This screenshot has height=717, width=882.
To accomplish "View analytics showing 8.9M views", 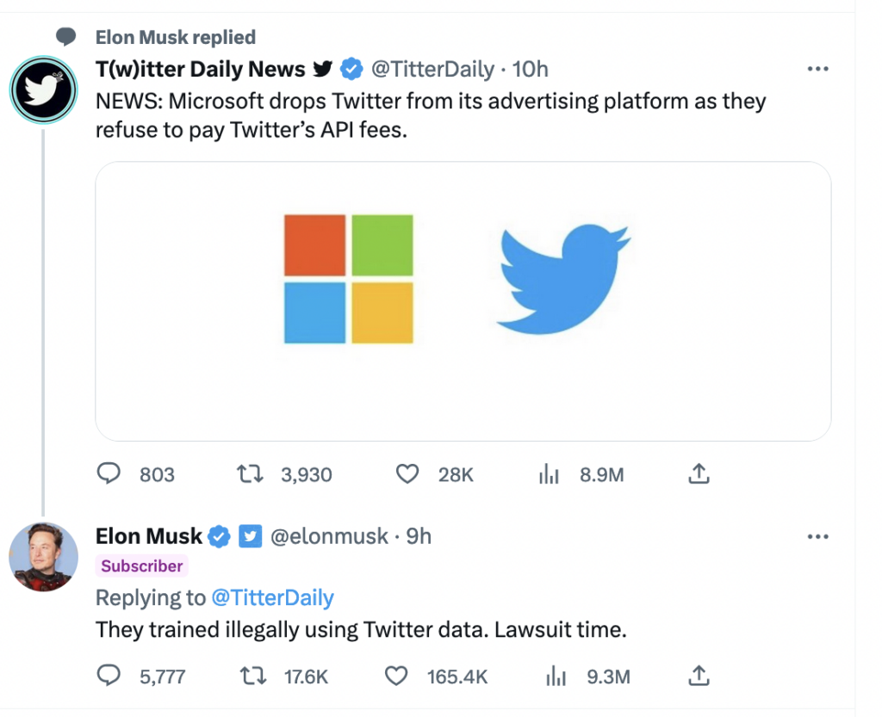I will point(549,474).
